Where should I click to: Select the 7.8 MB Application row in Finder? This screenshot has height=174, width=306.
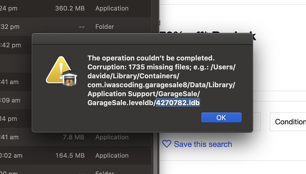pos(75,137)
